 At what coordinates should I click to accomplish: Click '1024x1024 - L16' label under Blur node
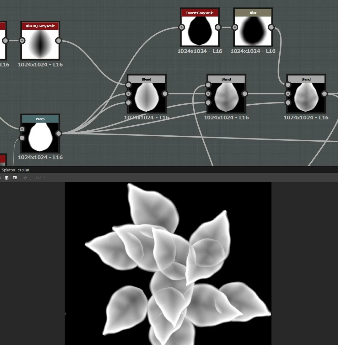point(253,51)
